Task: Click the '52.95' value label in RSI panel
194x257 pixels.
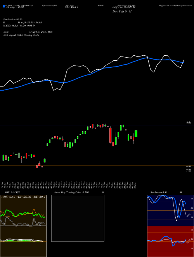Action: (189, 241)
